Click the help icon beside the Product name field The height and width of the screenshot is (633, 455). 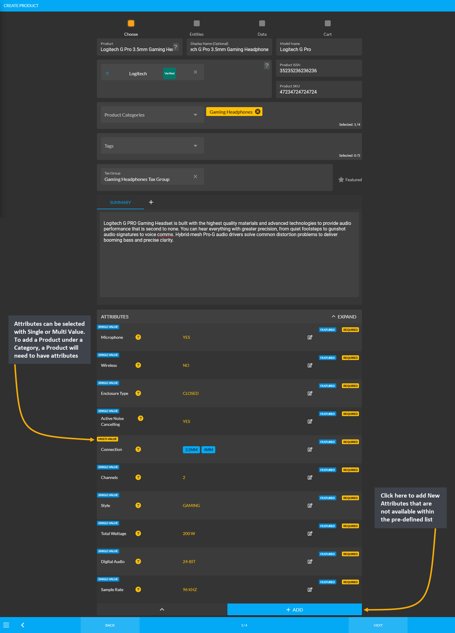coord(176,47)
